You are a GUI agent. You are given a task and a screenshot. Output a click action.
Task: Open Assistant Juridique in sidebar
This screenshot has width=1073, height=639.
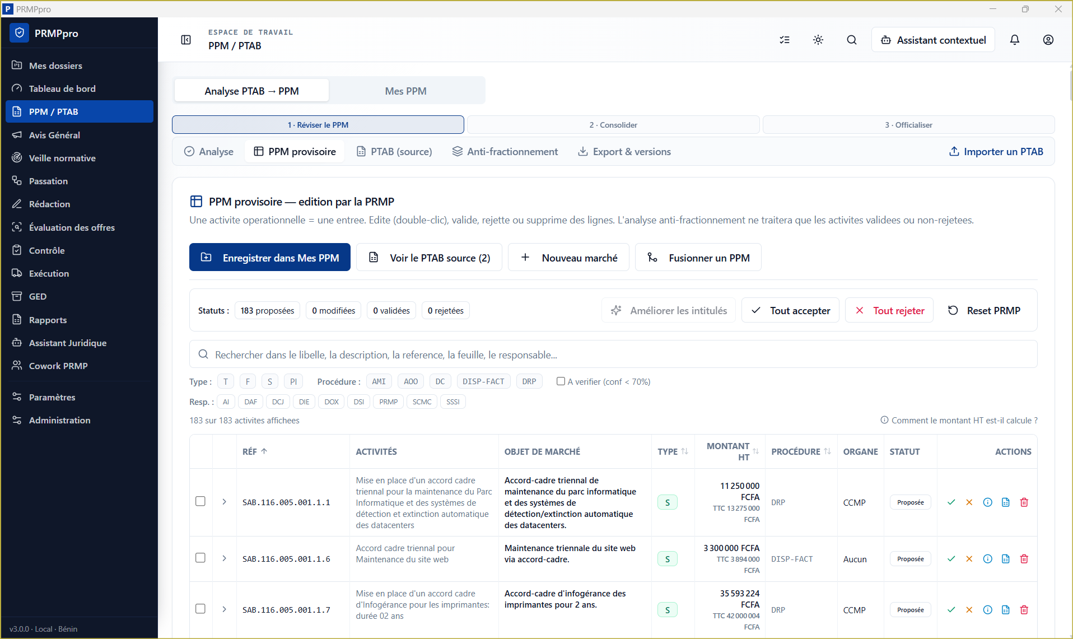coord(80,343)
